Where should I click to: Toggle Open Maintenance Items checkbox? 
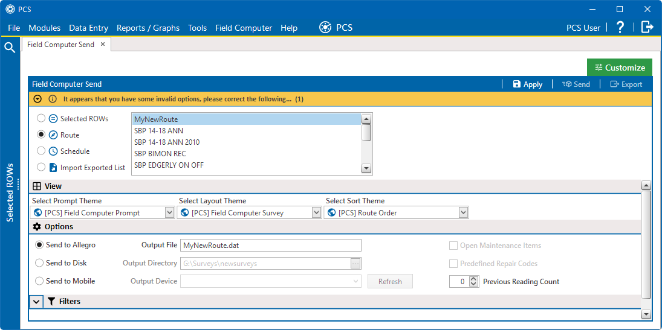tap(453, 246)
